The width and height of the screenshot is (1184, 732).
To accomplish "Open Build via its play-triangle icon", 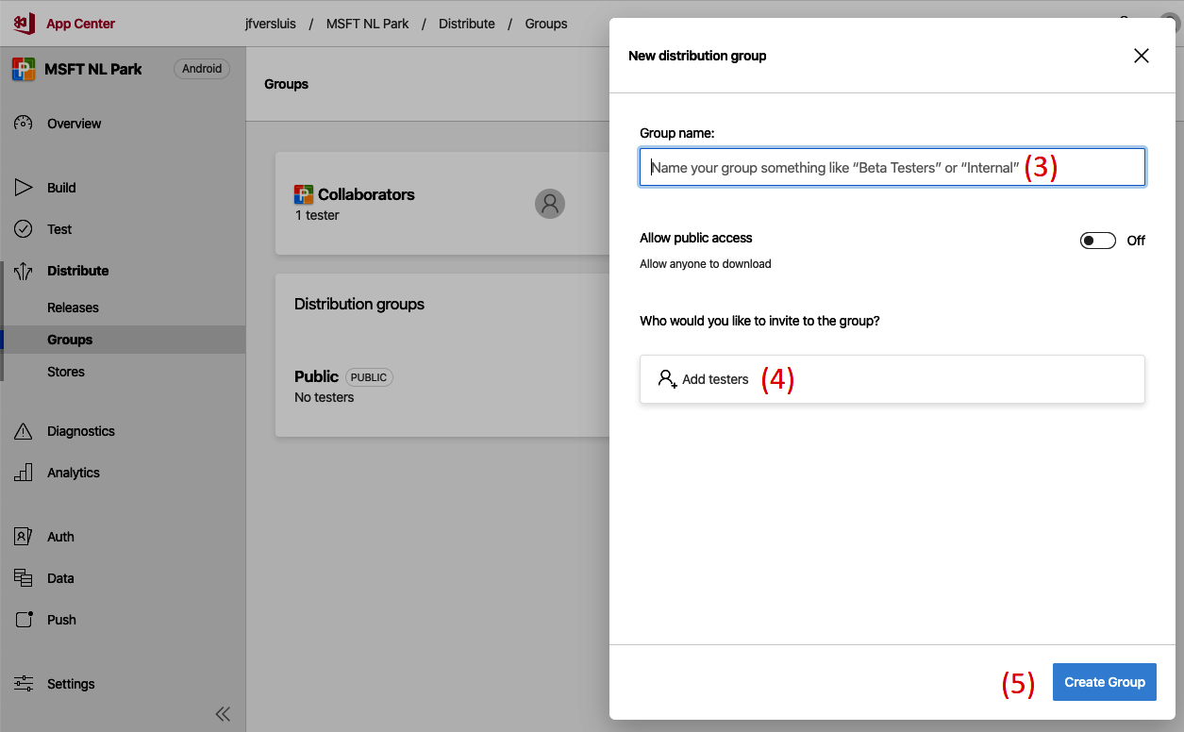I will click(x=24, y=188).
